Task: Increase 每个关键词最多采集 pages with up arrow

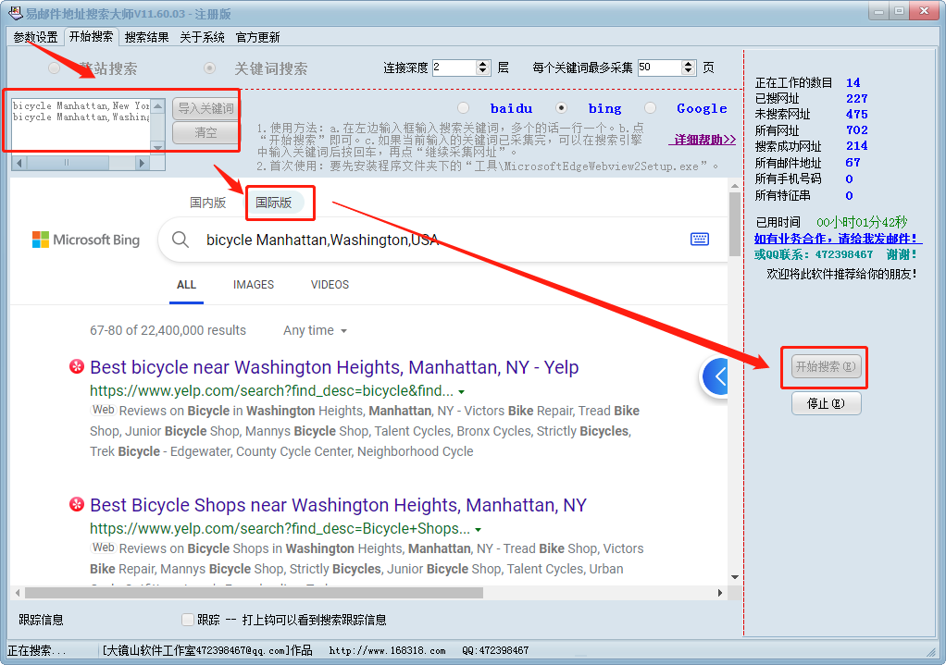Action: click(x=689, y=64)
